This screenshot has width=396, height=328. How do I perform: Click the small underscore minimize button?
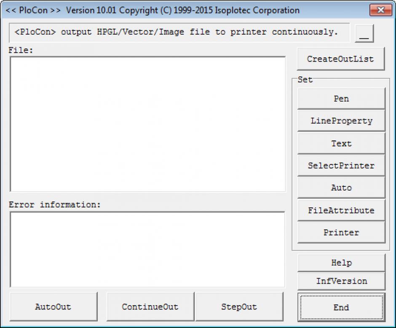point(364,33)
